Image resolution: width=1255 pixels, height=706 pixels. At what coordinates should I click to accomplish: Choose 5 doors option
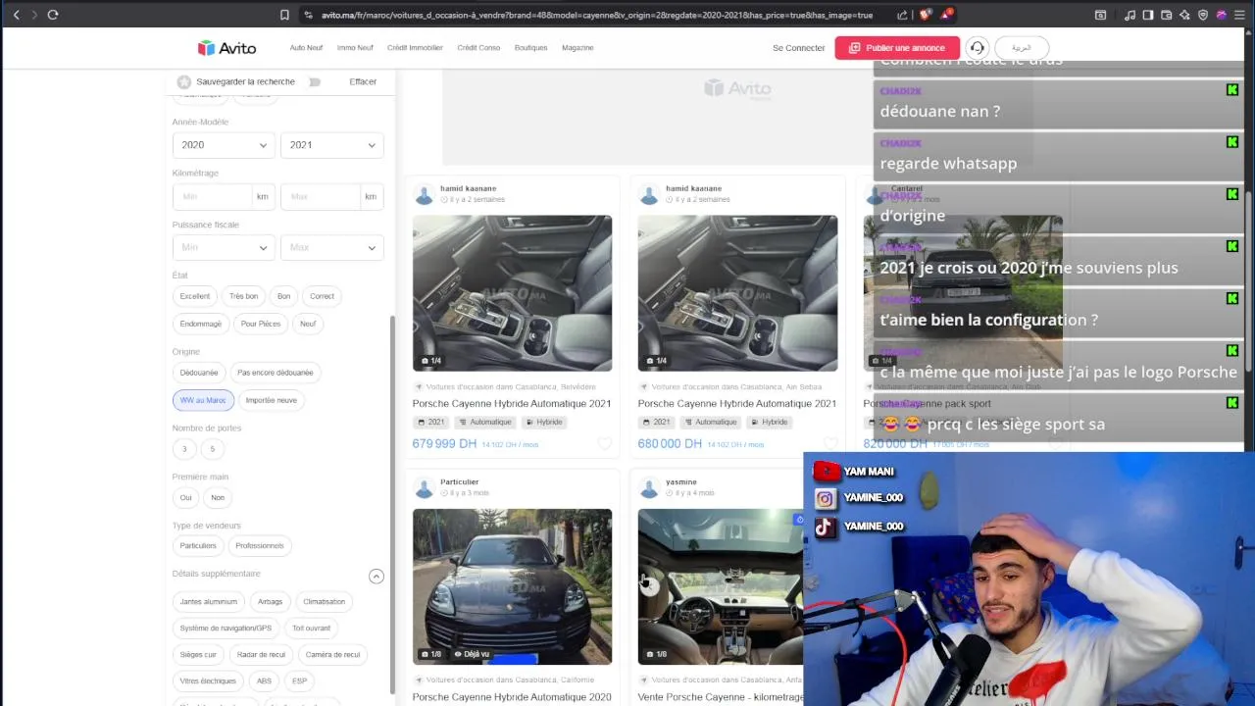(x=212, y=449)
